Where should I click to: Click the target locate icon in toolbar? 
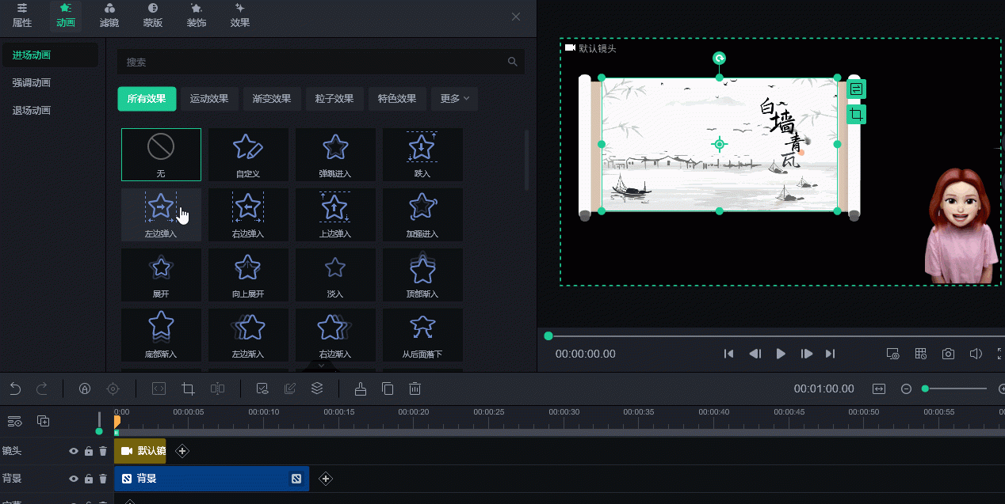[113, 388]
